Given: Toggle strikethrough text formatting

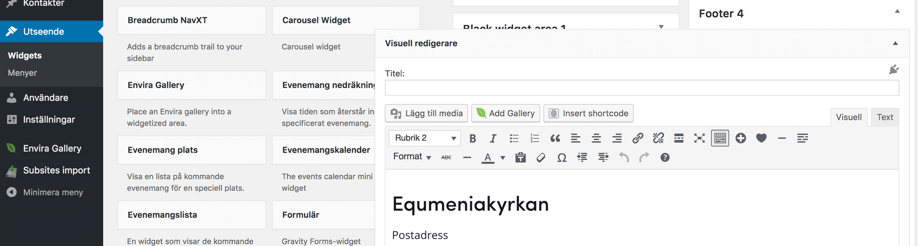Looking at the screenshot, I should [x=446, y=158].
